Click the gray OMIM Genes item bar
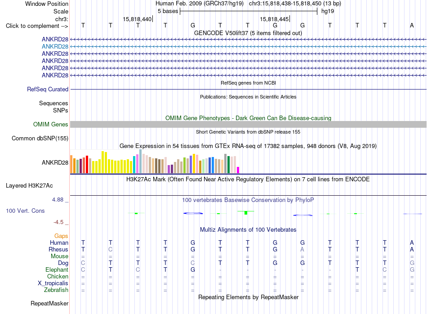 pos(249,124)
